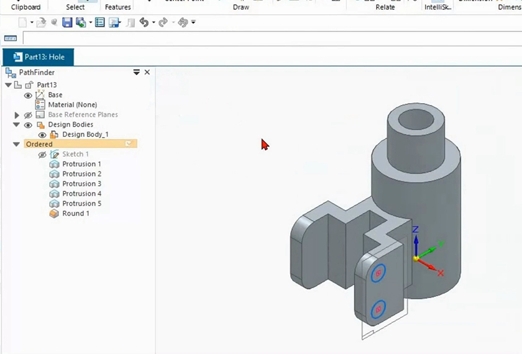Collapse the Ordered features section
Viewport: 522px width, 354px height.
(x=17, y=145)
